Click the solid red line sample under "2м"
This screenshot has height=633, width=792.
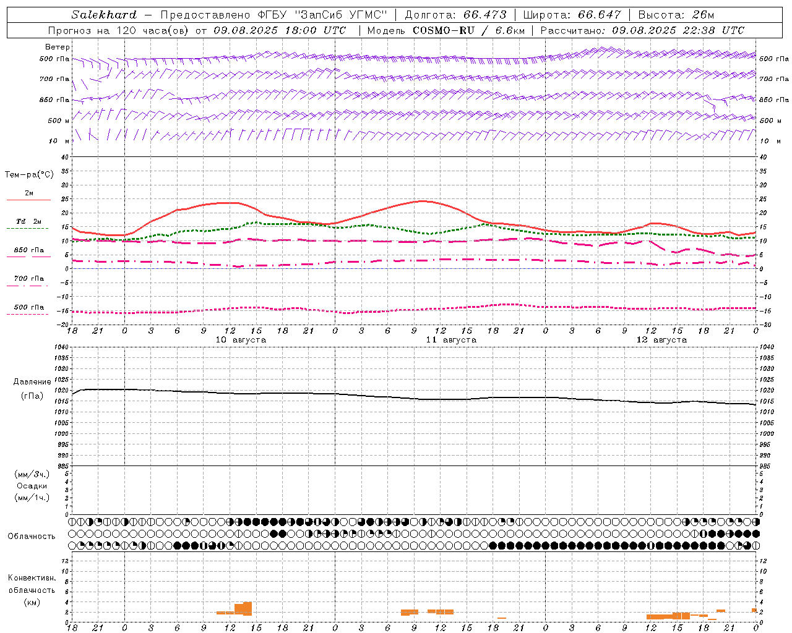28,200
